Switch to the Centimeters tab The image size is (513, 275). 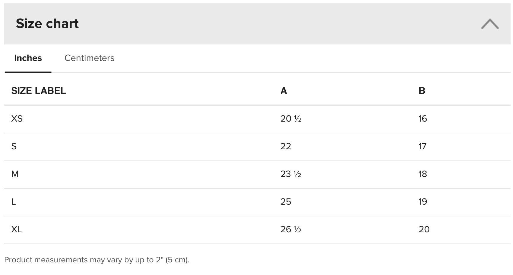point(89,58)
